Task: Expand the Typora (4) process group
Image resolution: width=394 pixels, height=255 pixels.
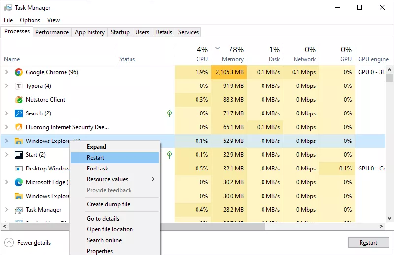Action: 7,86
